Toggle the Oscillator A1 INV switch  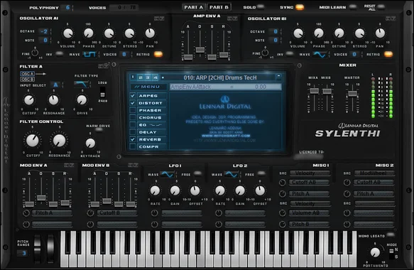tap(60, 54)
